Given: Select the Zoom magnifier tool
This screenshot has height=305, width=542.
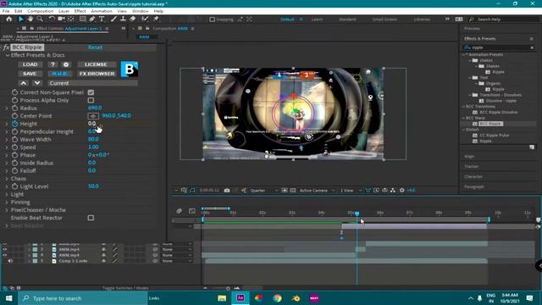Looking at the screenshot, I should coord(40,19).
